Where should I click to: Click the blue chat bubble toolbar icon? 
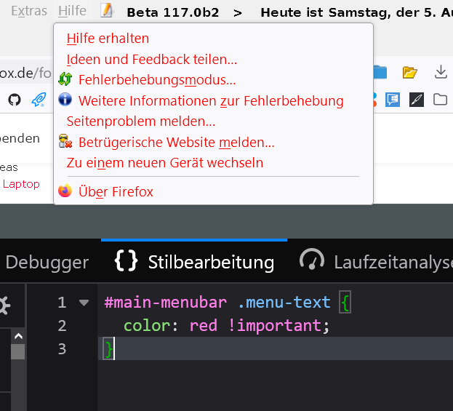pyautogui.click(x=393, y=100)
